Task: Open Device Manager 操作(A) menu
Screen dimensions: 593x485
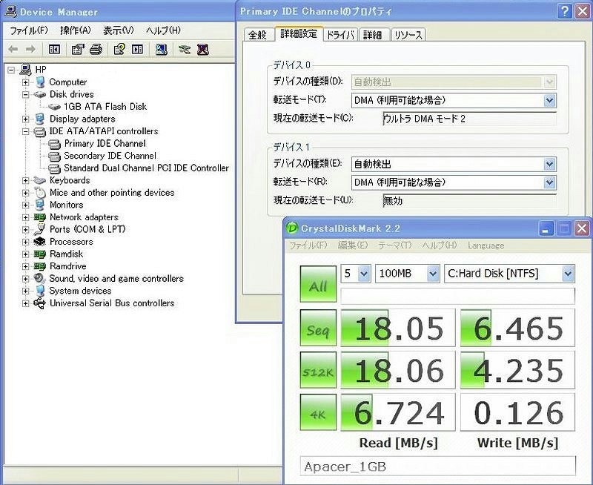Action: tap(76, 30)
